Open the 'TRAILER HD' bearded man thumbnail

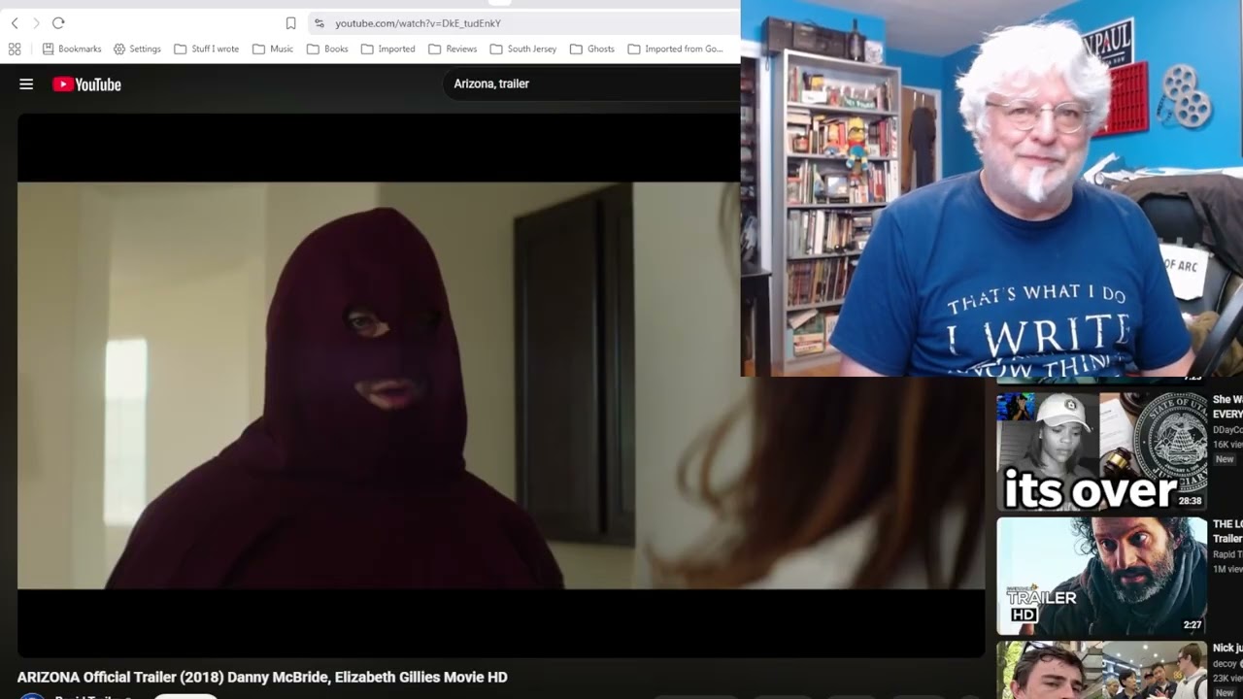(1101, 576)
